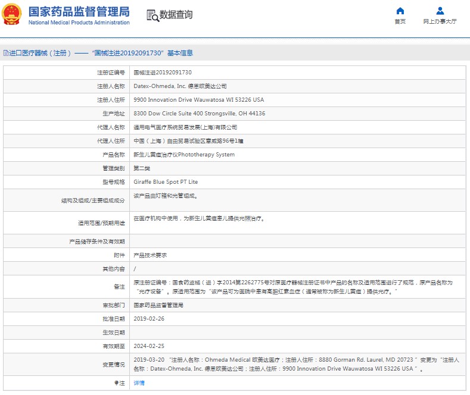Click the 网上办事大厅 text link
This screenshot has width=470, height=395.
click(440, 21)
